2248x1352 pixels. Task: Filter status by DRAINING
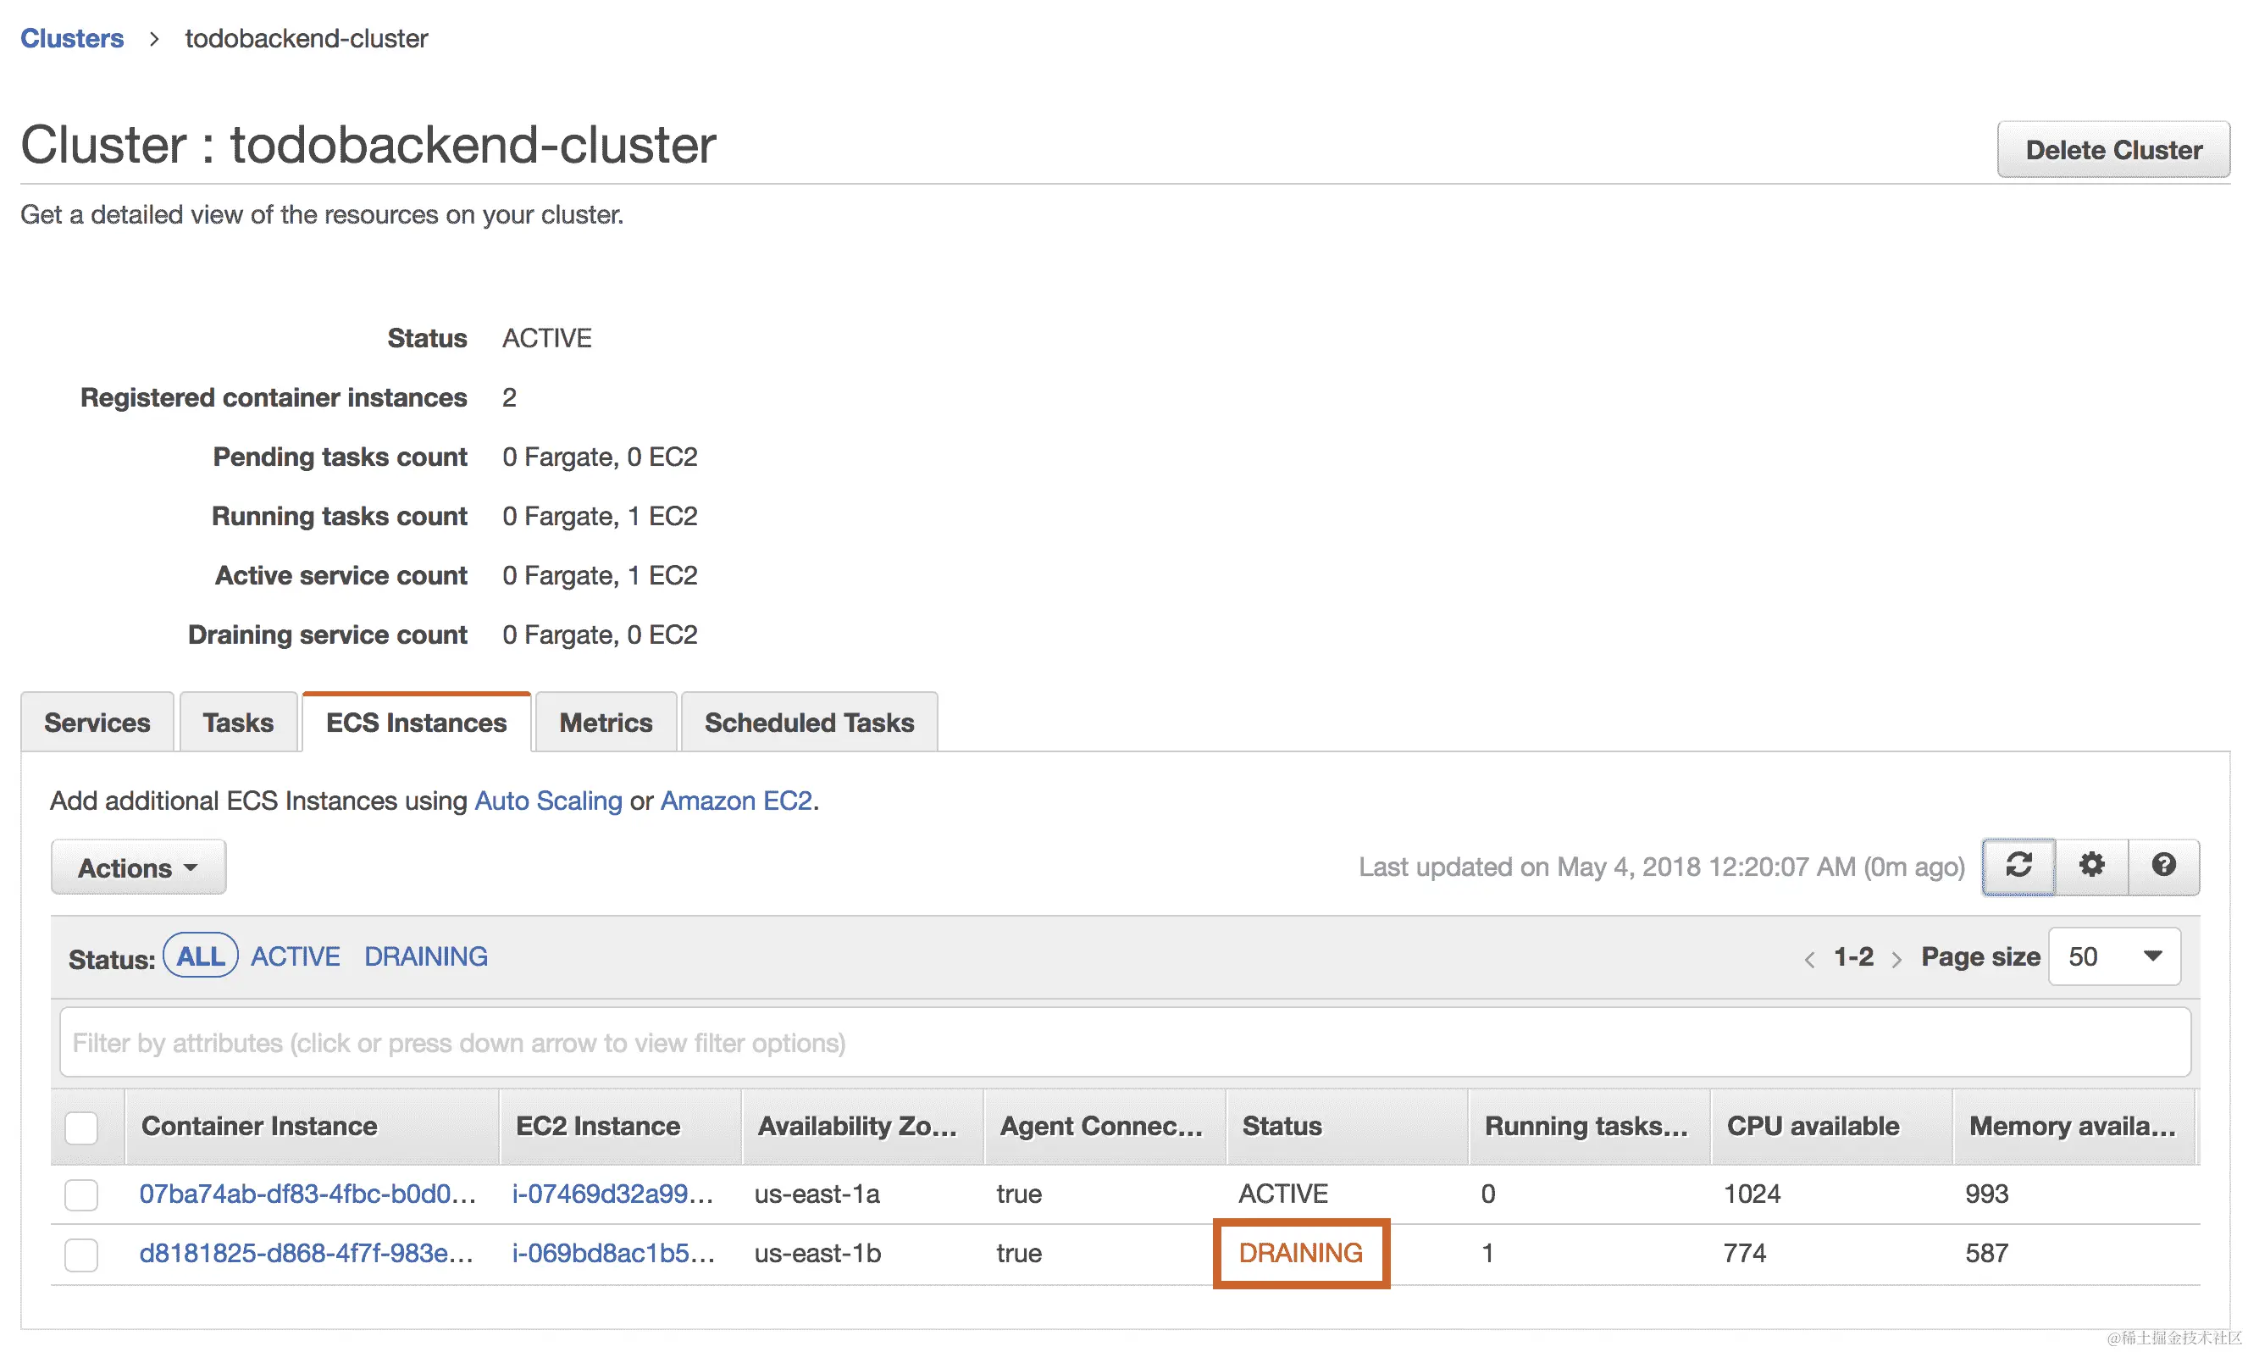[x=425, y=956]
